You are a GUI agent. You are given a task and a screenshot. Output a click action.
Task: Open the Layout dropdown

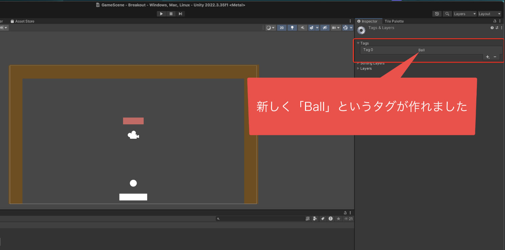(490, 14)
